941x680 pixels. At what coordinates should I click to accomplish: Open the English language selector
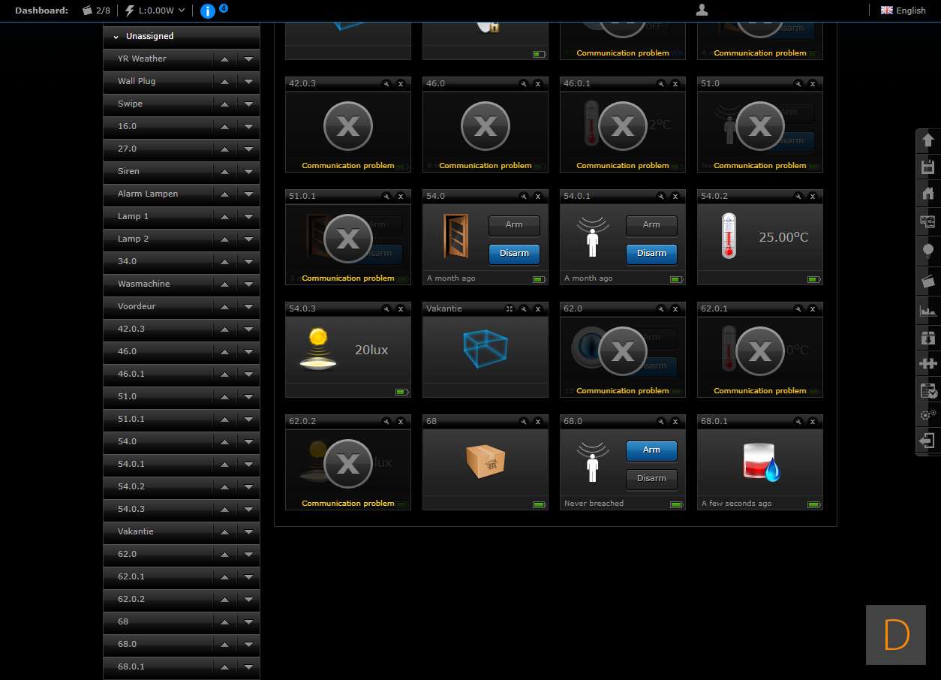coord(903,11)
